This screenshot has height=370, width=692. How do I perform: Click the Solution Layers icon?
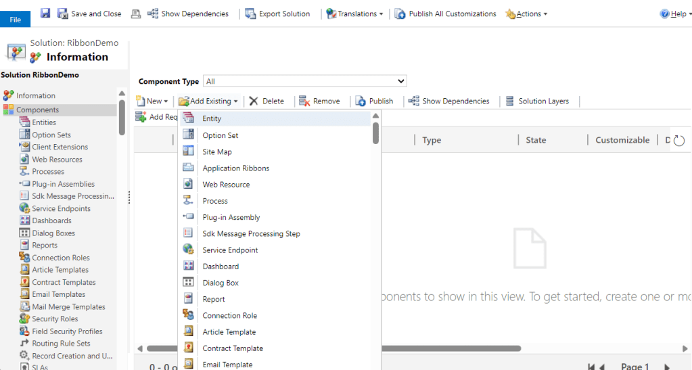pos(510,101)
